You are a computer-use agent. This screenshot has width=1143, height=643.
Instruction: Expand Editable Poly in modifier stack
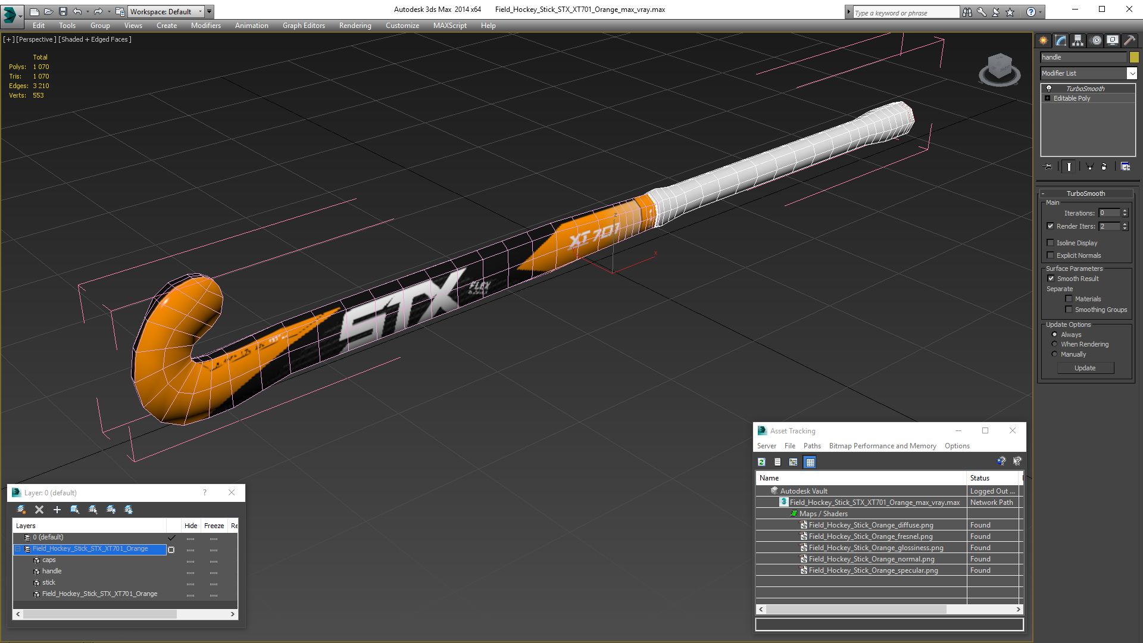click(1048, 98)
